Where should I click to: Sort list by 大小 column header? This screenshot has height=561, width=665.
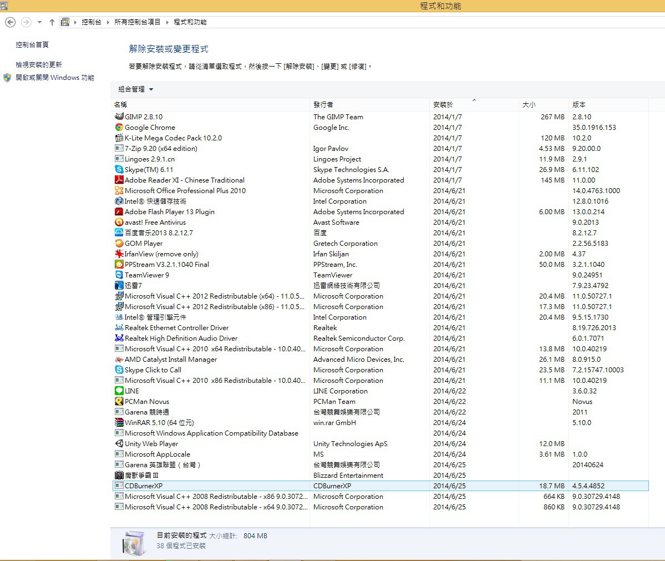click(x=544, y=104)
